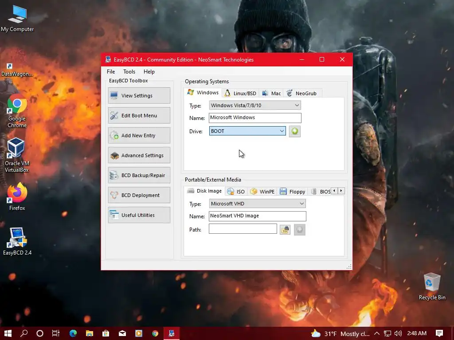Open File Explorer from taskbar
454x340 pixels.
pos(90,333)
